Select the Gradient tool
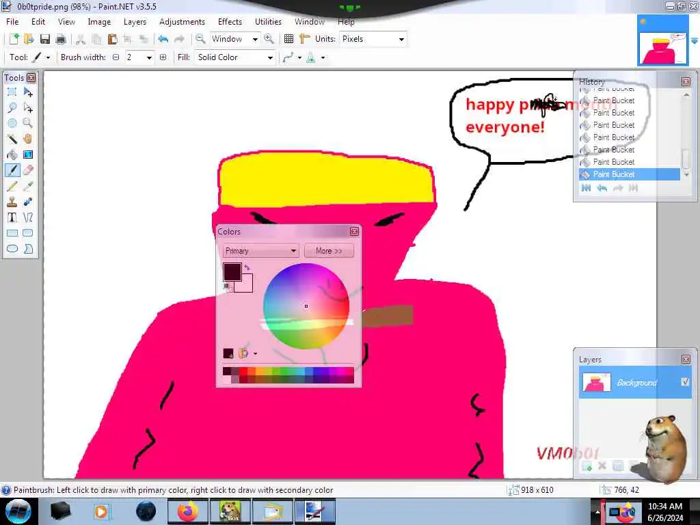This screenshot has height=525, width=700. pos(28,154)
